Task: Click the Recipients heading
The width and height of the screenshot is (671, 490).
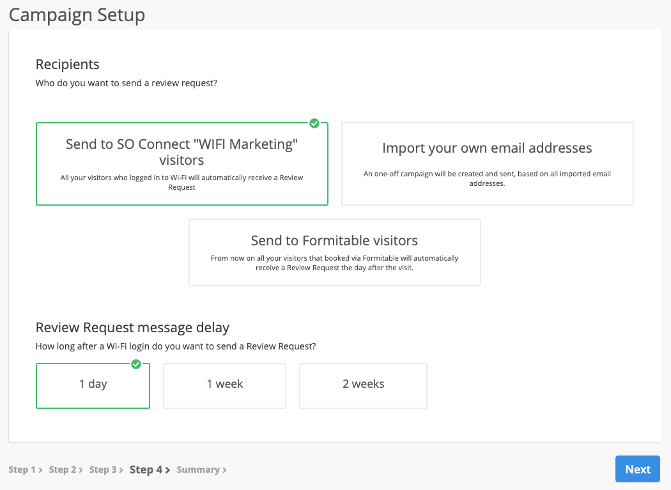Action: point(67,64)
